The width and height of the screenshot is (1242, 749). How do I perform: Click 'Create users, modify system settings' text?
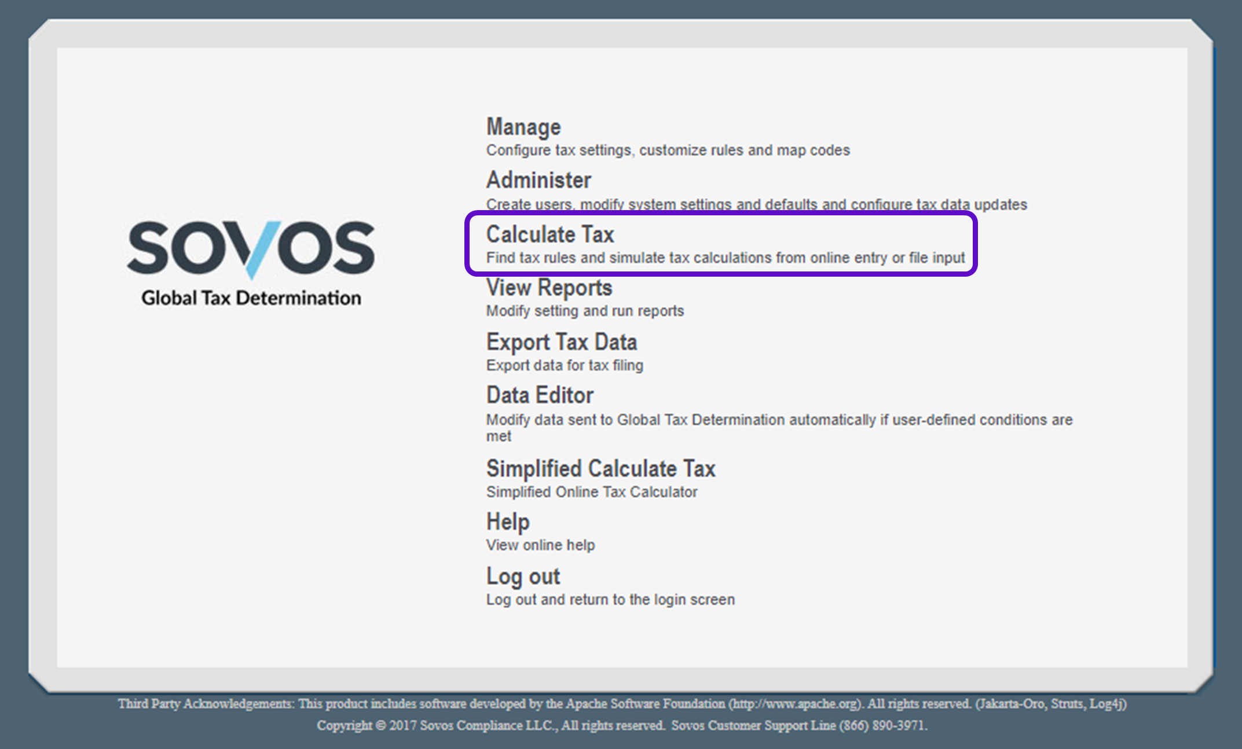pyautogui.click(x=756, y=204)
